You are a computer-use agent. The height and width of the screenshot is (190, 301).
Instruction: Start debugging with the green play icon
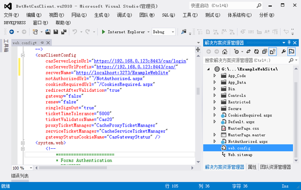tap(103, 32)
